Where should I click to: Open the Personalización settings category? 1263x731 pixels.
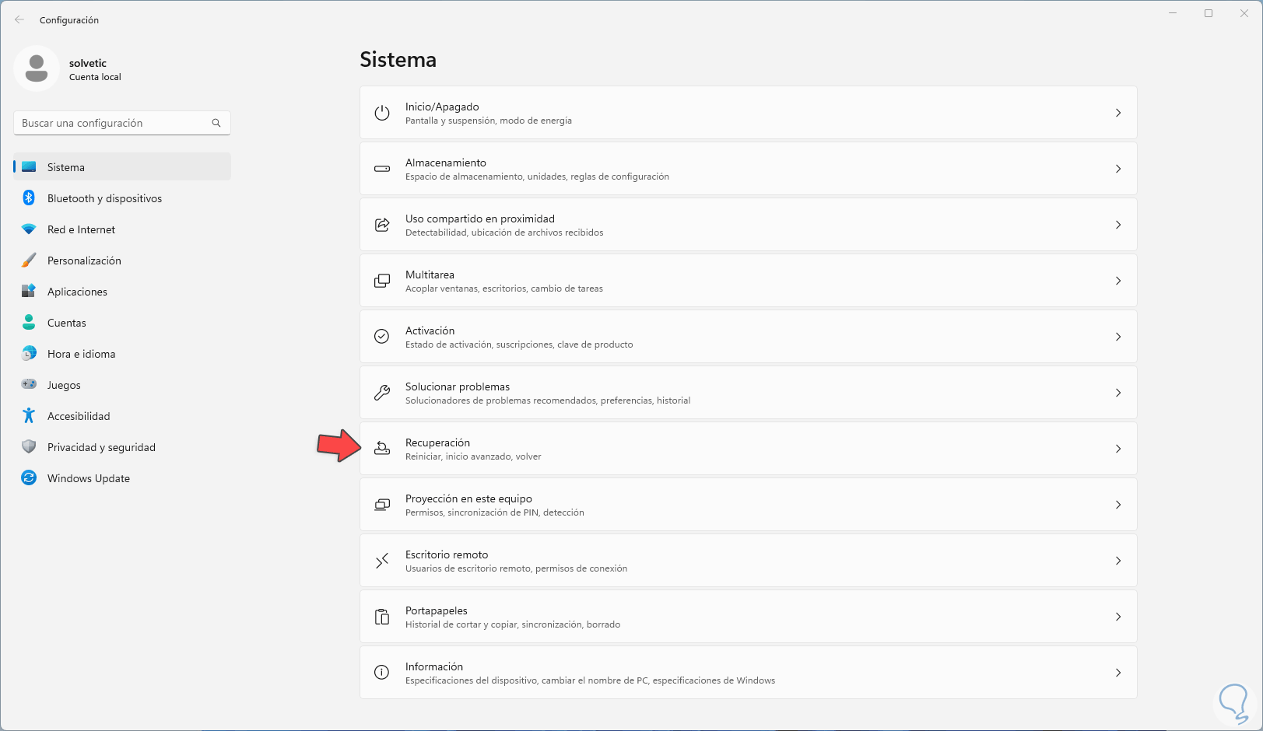coord(84,261)
